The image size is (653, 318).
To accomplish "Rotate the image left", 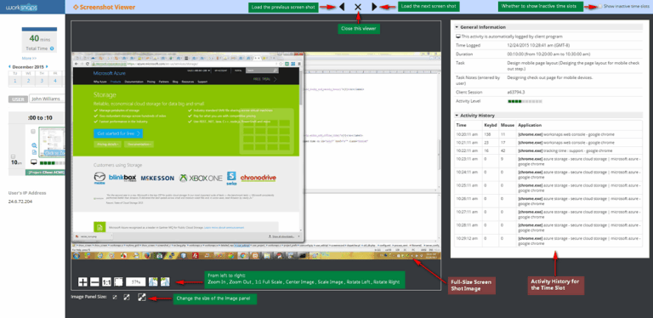I will pos(153,281).
